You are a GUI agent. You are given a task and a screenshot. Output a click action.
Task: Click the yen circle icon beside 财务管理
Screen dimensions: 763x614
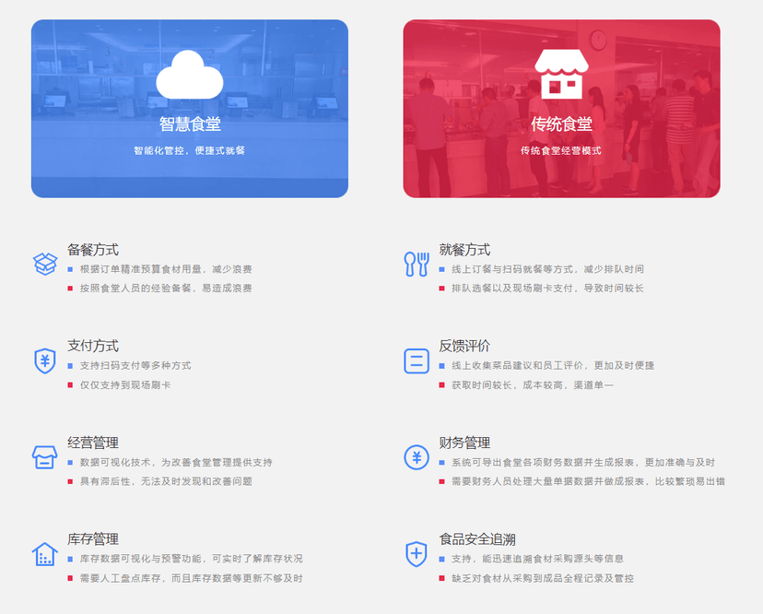pos(417,457)
